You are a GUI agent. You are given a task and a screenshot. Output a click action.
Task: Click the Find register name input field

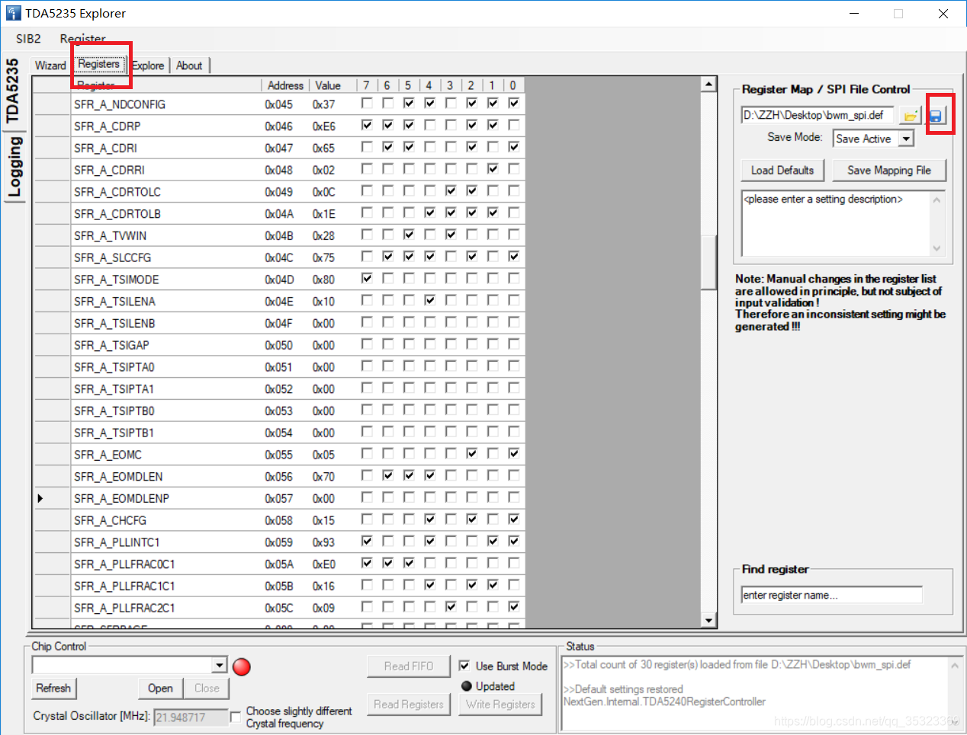click(831, 595)
